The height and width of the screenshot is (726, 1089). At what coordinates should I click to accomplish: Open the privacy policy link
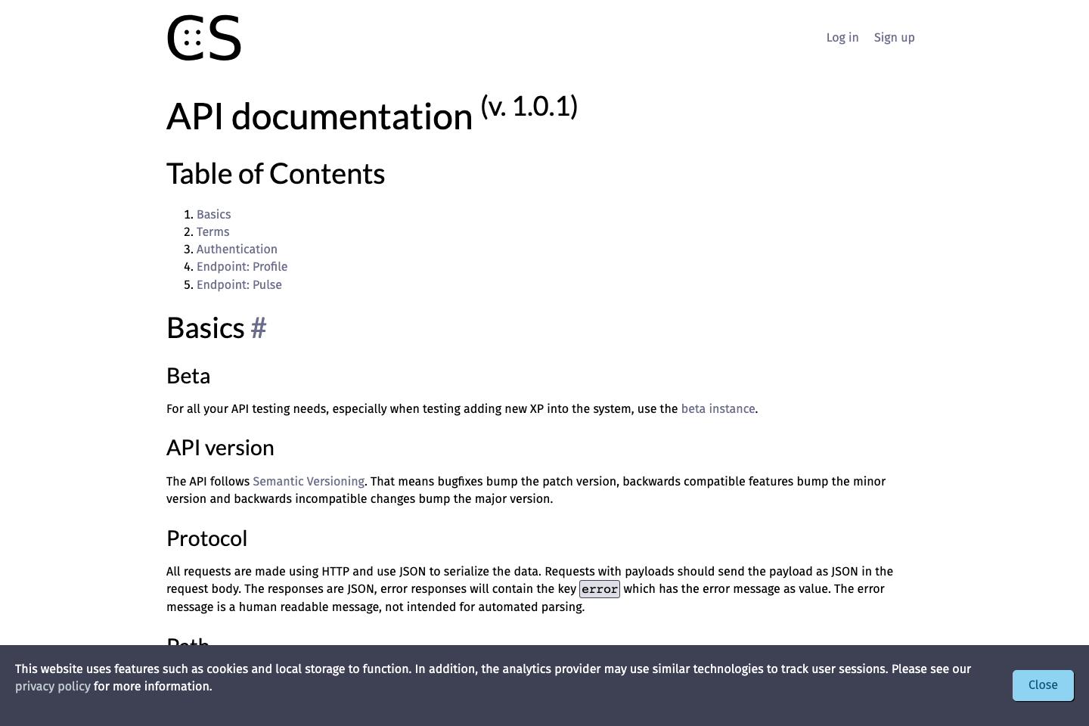53,687
